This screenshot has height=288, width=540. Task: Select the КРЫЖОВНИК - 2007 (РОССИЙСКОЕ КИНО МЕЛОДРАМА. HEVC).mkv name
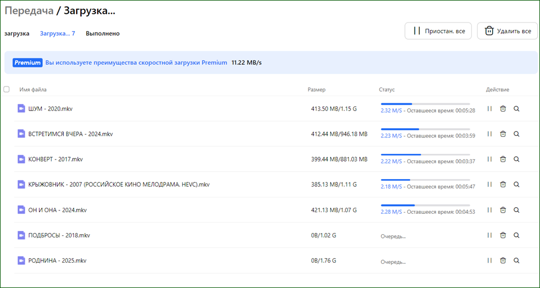click(x=119, y=185)
